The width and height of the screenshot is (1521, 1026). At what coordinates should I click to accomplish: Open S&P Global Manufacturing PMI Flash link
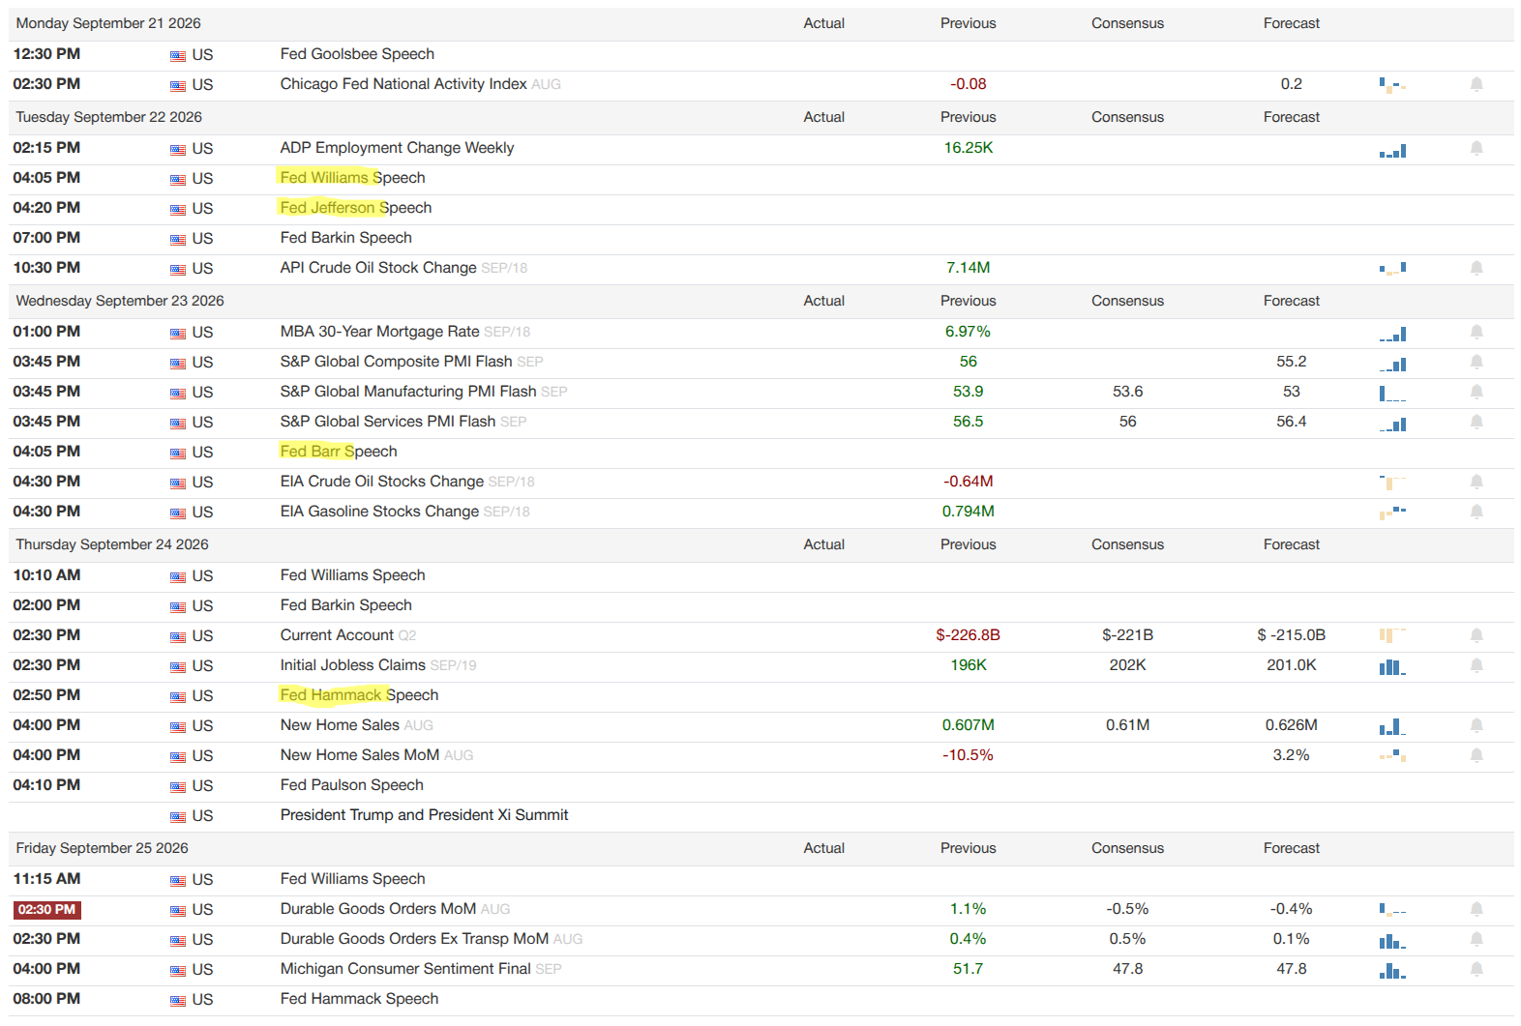click(x=408, y=392)
